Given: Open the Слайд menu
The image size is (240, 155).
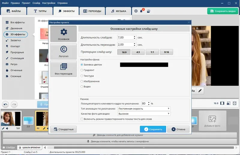Looking at the screenshot, I should click(x=36, y=3).
